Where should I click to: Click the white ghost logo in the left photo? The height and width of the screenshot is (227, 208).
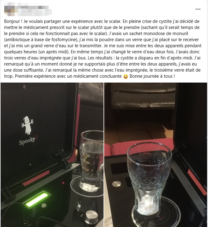point(27,125)
